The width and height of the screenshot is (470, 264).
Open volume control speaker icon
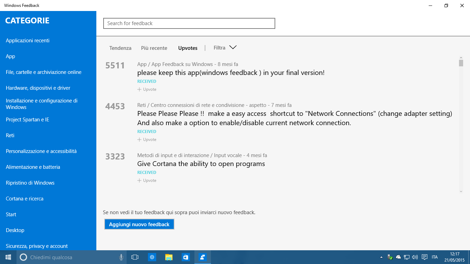[x=415, y=257]
